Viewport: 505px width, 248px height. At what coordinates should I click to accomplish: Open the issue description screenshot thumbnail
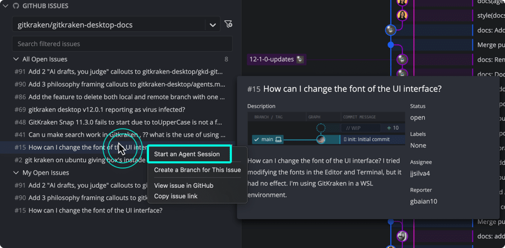326,129
